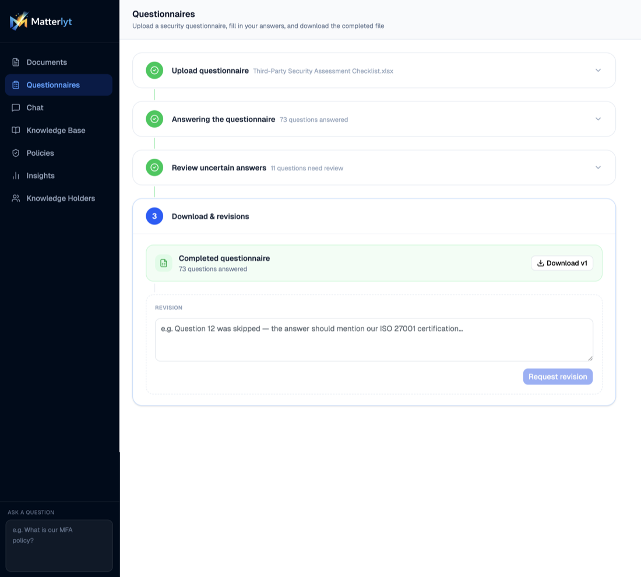The width and height of the screenshot is (641, 577).
Task: Expand the Review uncertain answers chevron
Action: (x=598, y=167)
